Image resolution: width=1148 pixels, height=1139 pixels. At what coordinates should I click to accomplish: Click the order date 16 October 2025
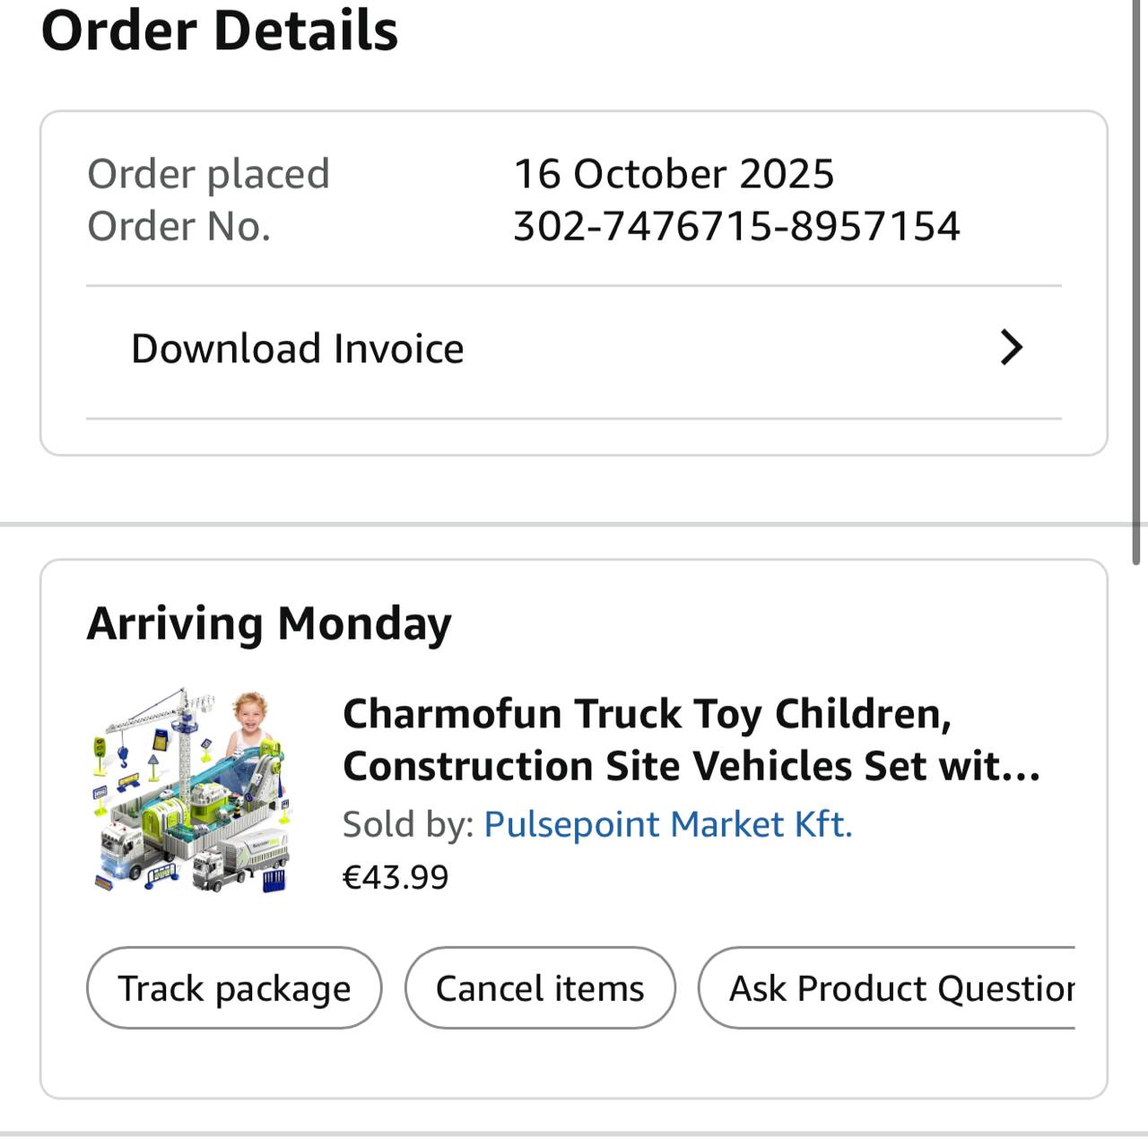coord(673,174)
